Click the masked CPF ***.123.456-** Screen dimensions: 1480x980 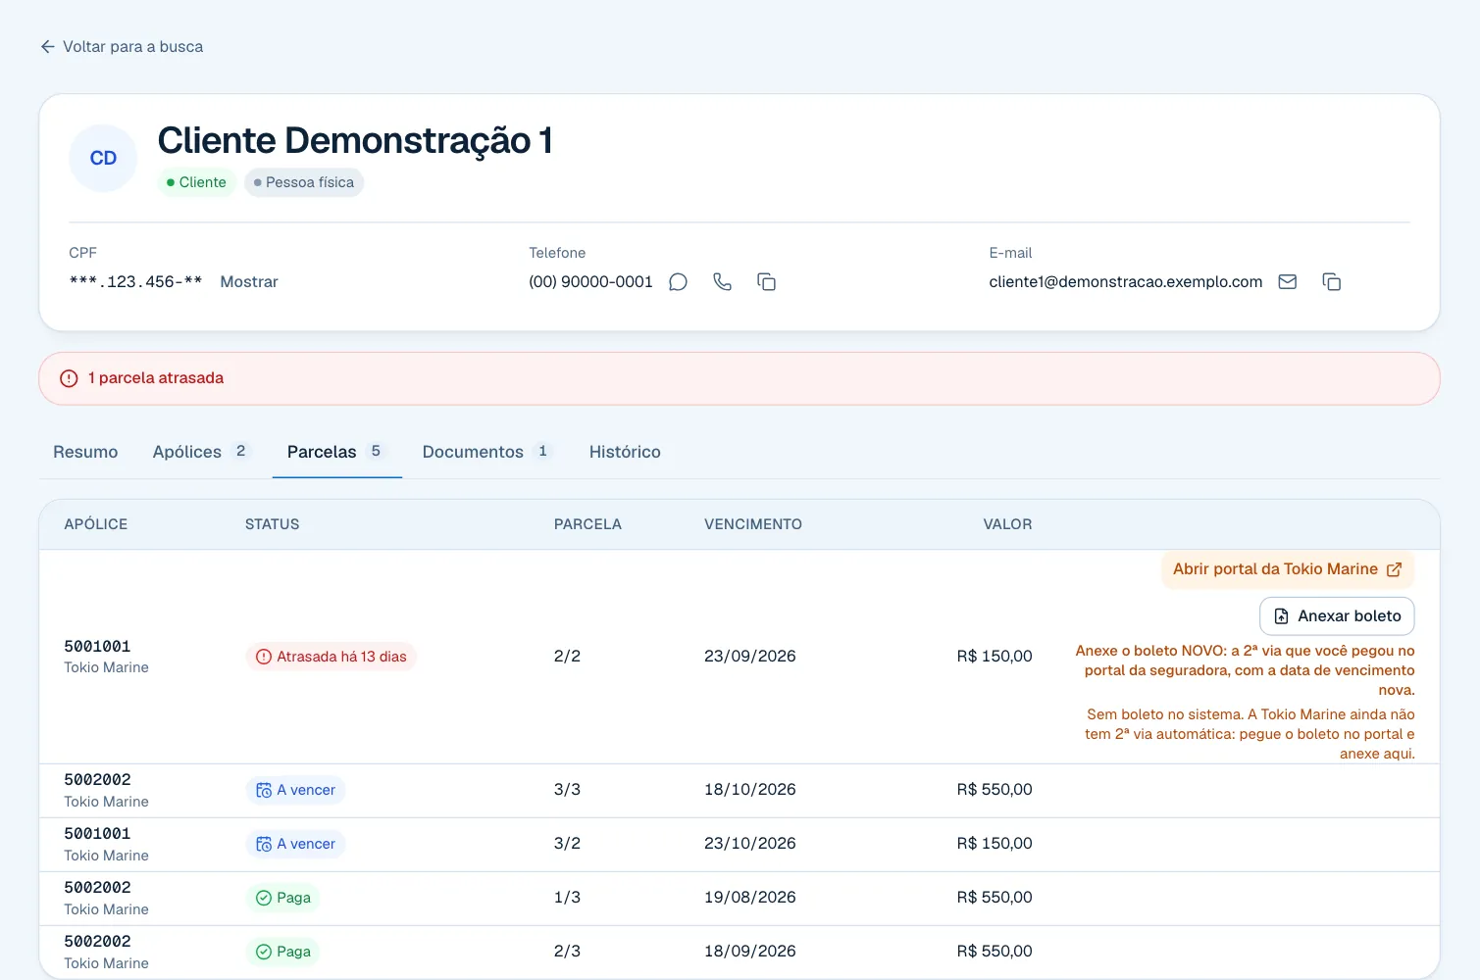[x=135, y=282]
